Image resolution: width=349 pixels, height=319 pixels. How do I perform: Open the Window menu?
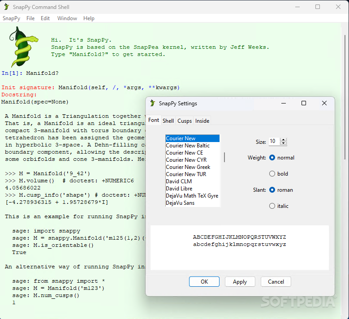[x=67, y=18]
